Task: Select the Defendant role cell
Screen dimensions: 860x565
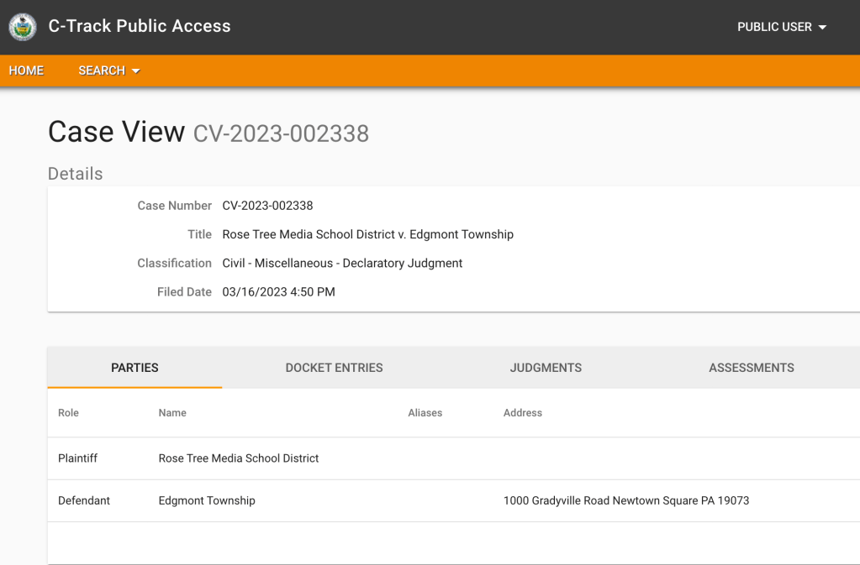Action: [x=84, y=500]
